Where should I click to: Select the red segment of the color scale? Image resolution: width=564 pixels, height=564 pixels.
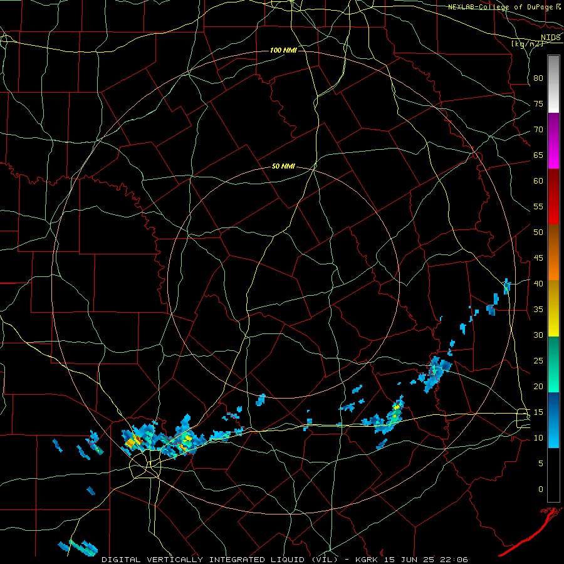click(x=553, y=197)
